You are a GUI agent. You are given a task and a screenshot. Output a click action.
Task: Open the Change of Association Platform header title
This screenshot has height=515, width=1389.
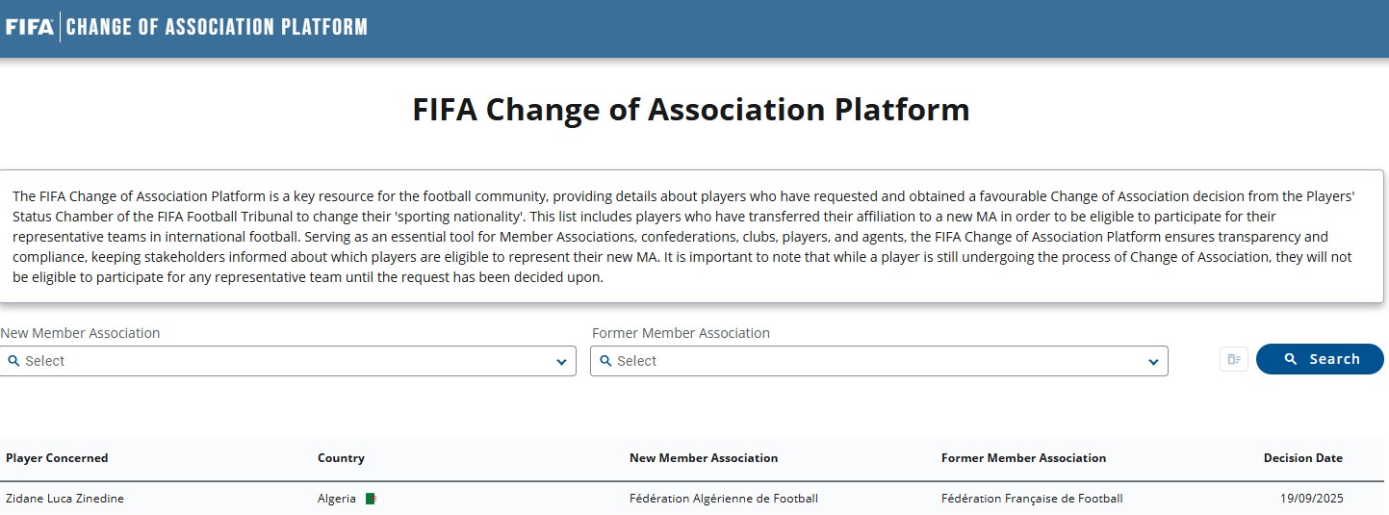click(217, 27)
